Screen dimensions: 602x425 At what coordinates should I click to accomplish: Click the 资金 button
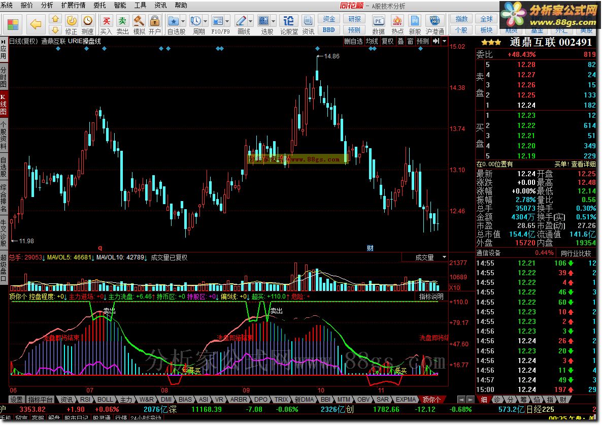328,19
